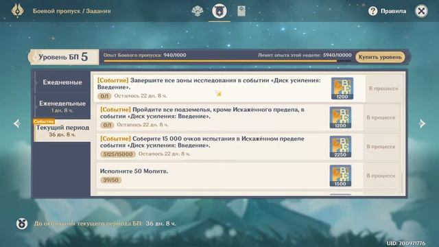Image resolution: width=439 pixels, height=247 pixels.
Task: Click the Событие label on Текущий период tab
Action: coord(44,121)
